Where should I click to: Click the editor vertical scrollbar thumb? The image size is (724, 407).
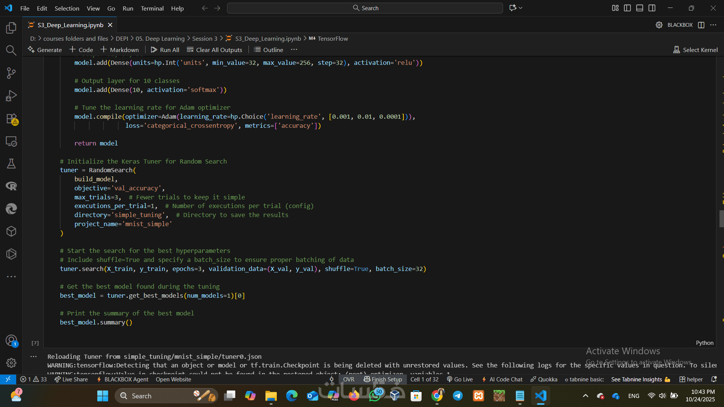(x=721, y=219)
